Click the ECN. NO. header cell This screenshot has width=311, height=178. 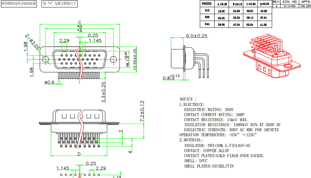[290, 2]
